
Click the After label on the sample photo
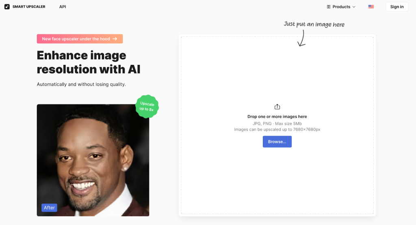49,208
